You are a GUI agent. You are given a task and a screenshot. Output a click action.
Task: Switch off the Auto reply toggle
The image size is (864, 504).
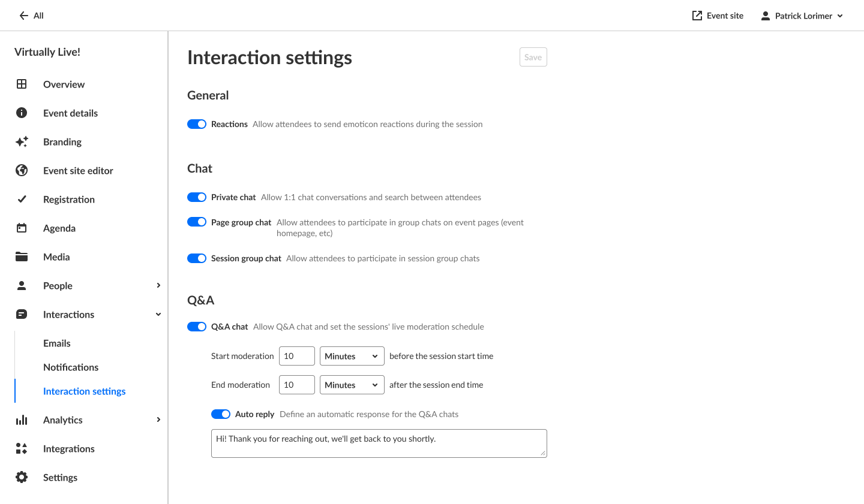(221, 414)
